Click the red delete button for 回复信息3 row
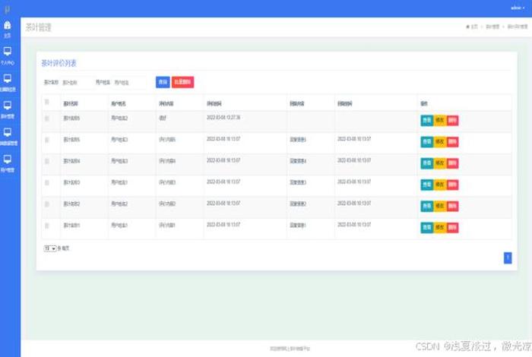The image size is (532, 357). [x=452, y=185]
